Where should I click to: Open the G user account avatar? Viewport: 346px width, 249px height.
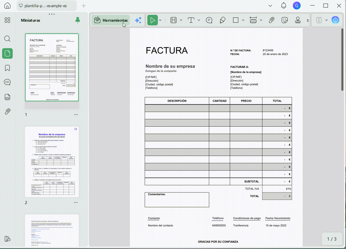[x=297, y=6]
